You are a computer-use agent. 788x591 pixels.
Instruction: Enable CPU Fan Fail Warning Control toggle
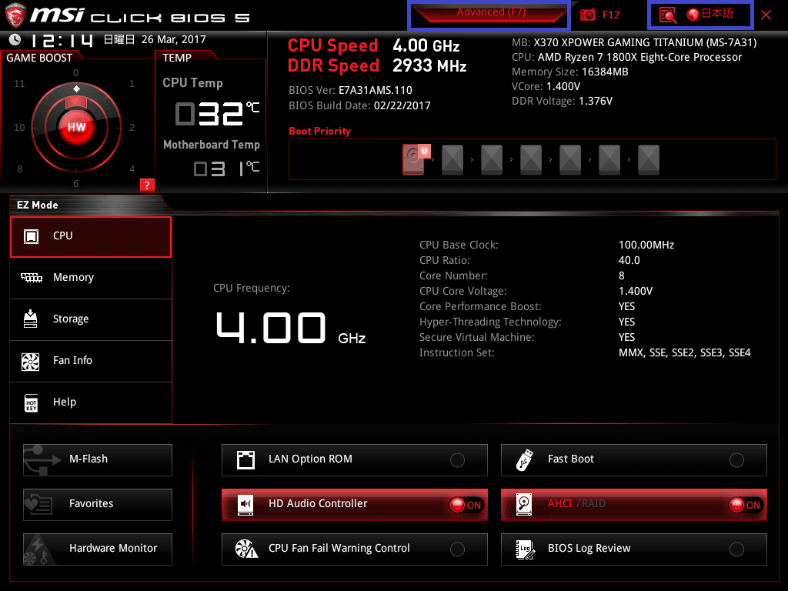(457, 549)
